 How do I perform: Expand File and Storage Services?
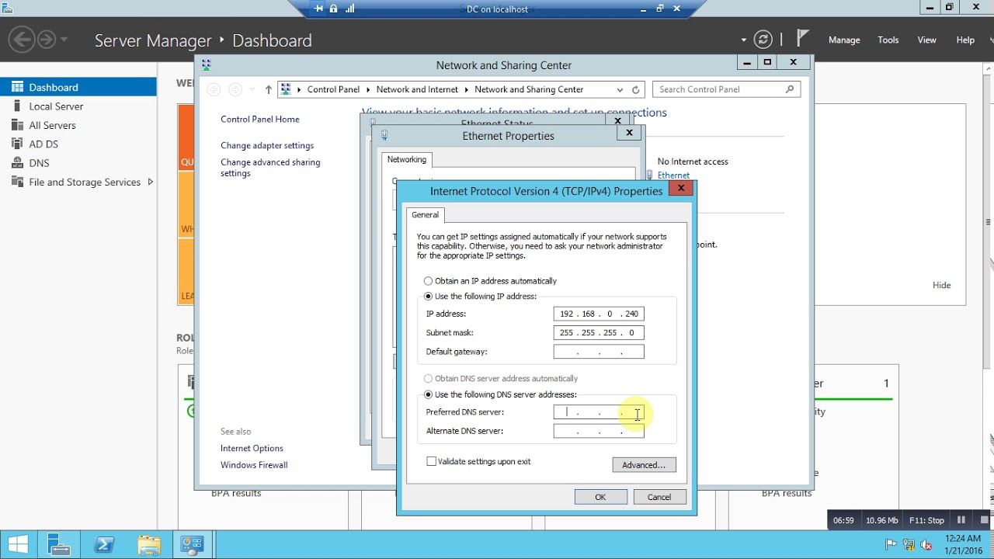150,182
